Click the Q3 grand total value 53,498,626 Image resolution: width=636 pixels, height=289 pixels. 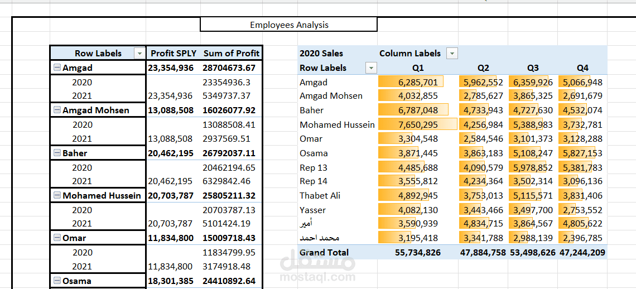(532, 252)
